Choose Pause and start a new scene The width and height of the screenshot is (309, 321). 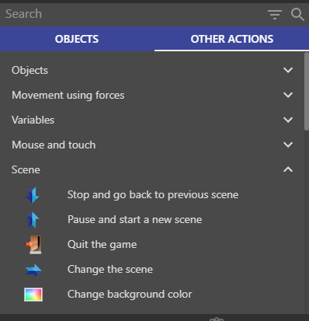tap(134, 220)
